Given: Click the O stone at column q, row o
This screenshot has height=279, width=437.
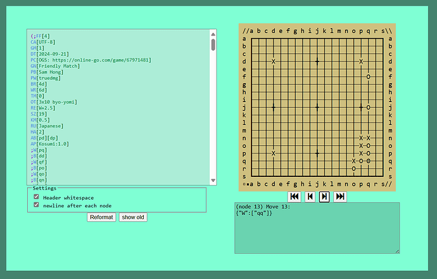Looking at the screenshot, I should [369, 146].
